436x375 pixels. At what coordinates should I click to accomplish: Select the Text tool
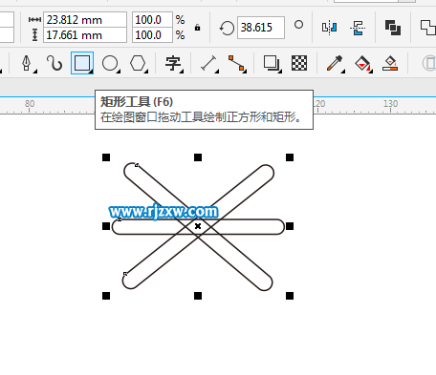173,63
